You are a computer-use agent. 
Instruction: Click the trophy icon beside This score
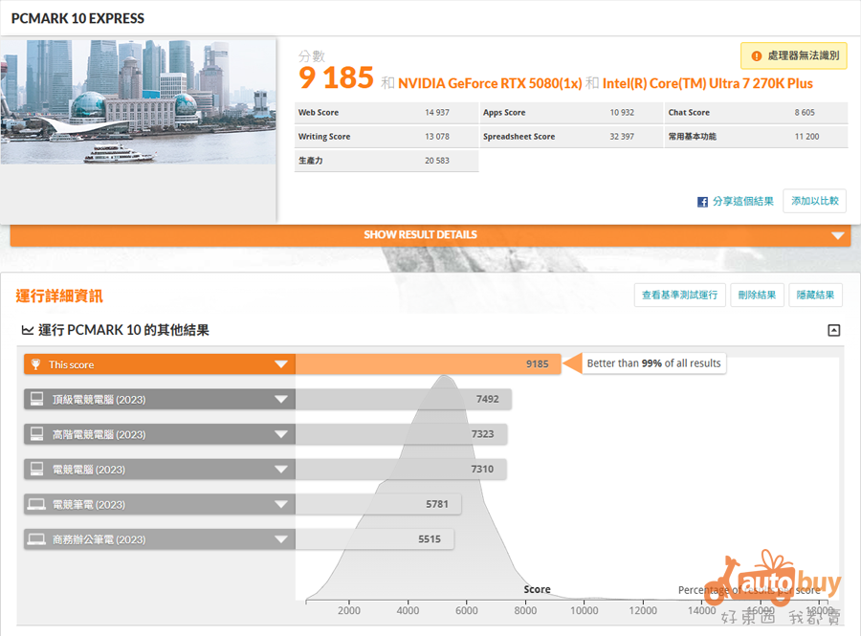[36, 364]
